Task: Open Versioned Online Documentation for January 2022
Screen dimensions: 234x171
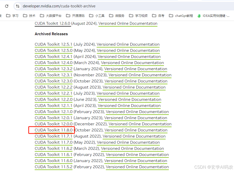Action: coord(136,161)
